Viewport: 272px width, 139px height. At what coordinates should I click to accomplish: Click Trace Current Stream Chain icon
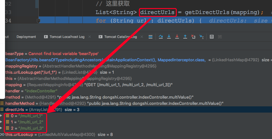click(x=220, y=37)
